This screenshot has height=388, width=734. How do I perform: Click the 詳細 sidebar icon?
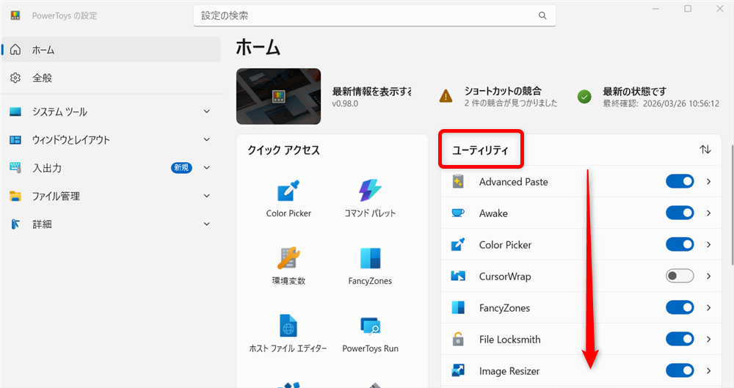15,224
